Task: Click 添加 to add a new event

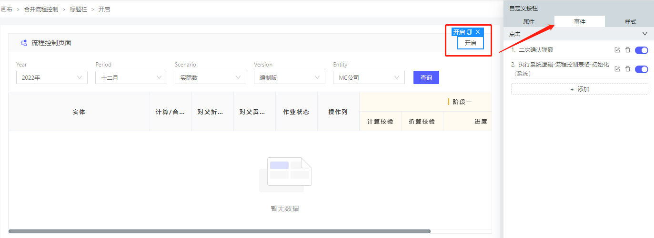Action: (x=579, y=89)
